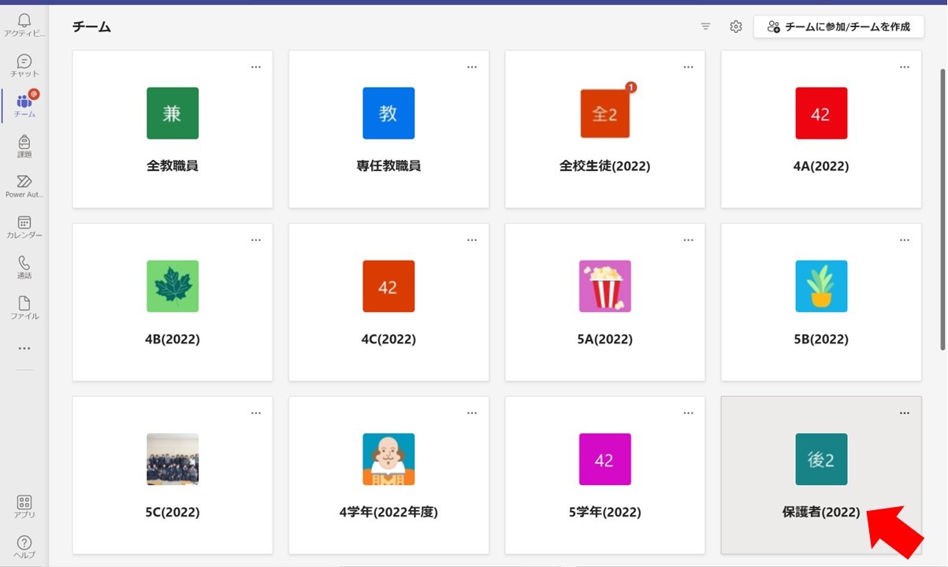
Task: Open more options for 4C(2022) team
Action: point(472,240)
